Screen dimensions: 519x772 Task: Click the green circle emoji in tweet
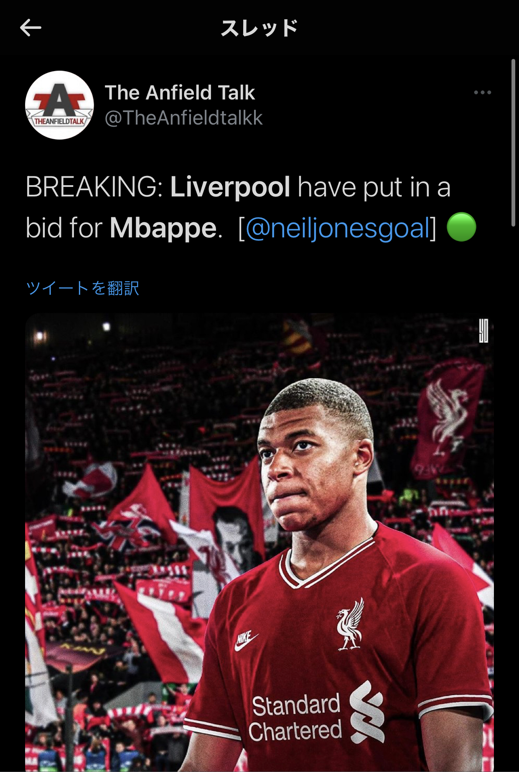461,227
